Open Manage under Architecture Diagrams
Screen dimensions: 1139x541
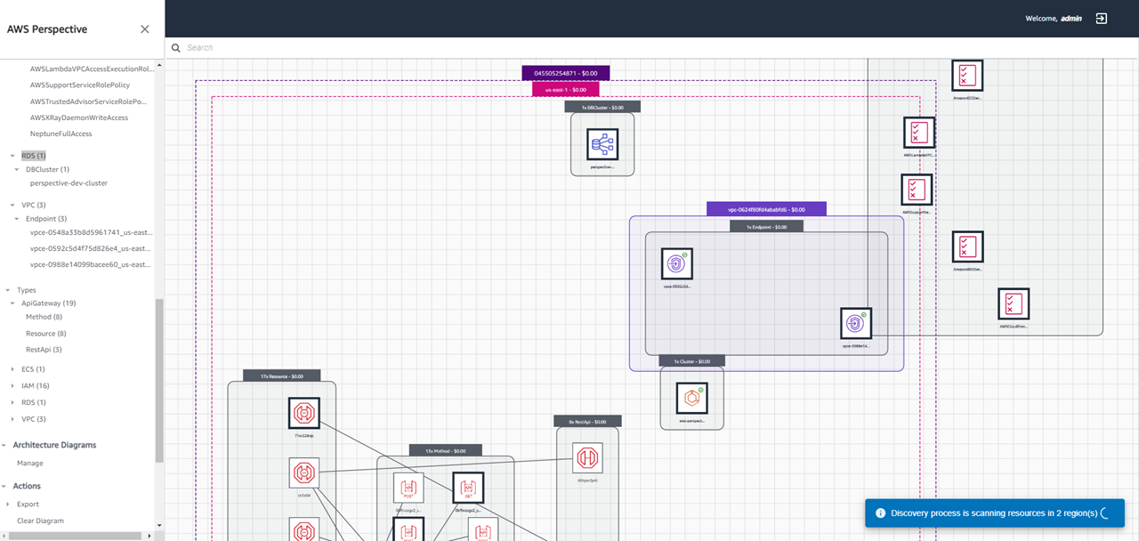(x=29, y=463)
